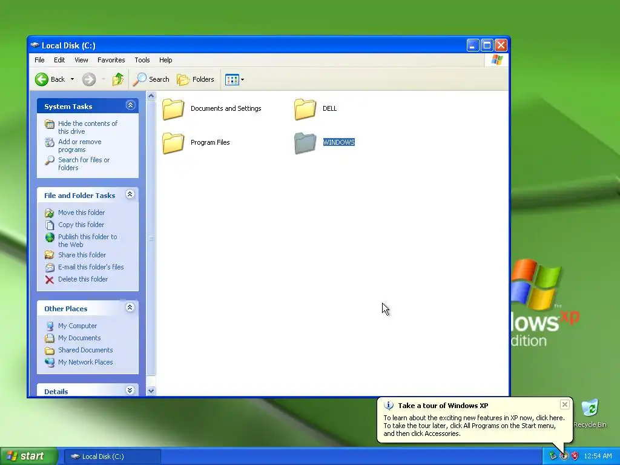Click E-mail this folder's files link
The image size is (620, 465).
[x=91, y=267]
